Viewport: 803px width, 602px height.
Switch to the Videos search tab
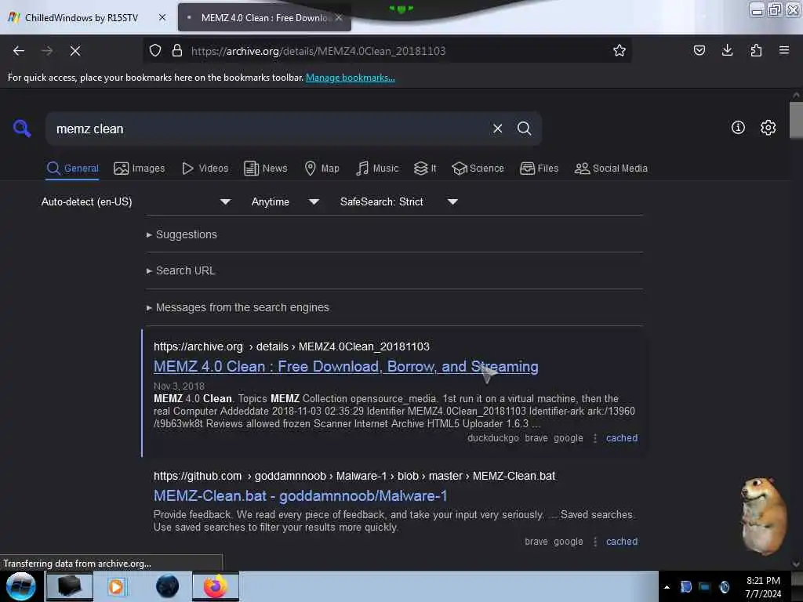pyautogui.click(x=205, y=169)
